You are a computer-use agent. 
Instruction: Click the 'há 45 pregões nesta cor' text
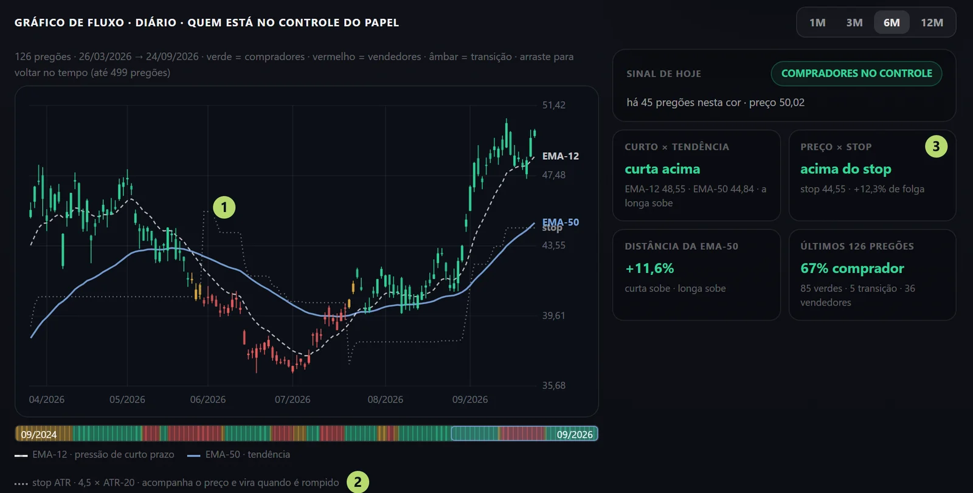(684, 103)
